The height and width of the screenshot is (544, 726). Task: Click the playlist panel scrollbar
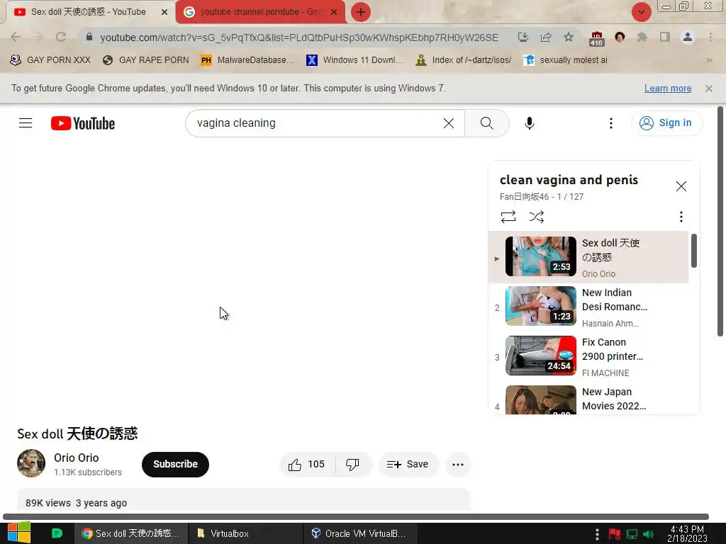coord(693,251)
